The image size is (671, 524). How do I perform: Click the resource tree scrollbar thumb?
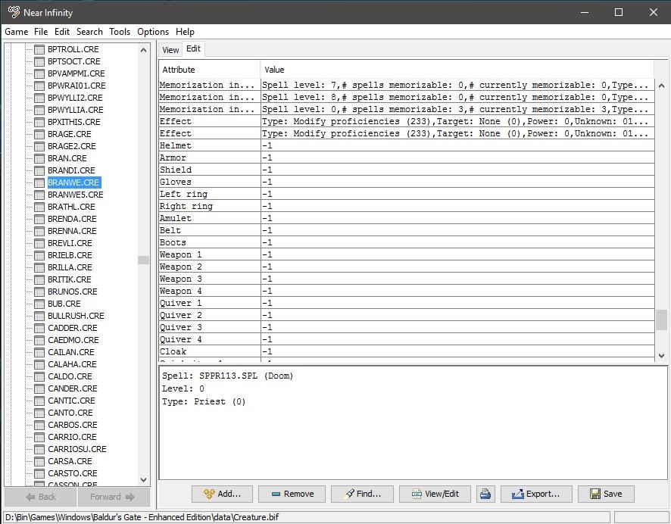click(143, 260)
